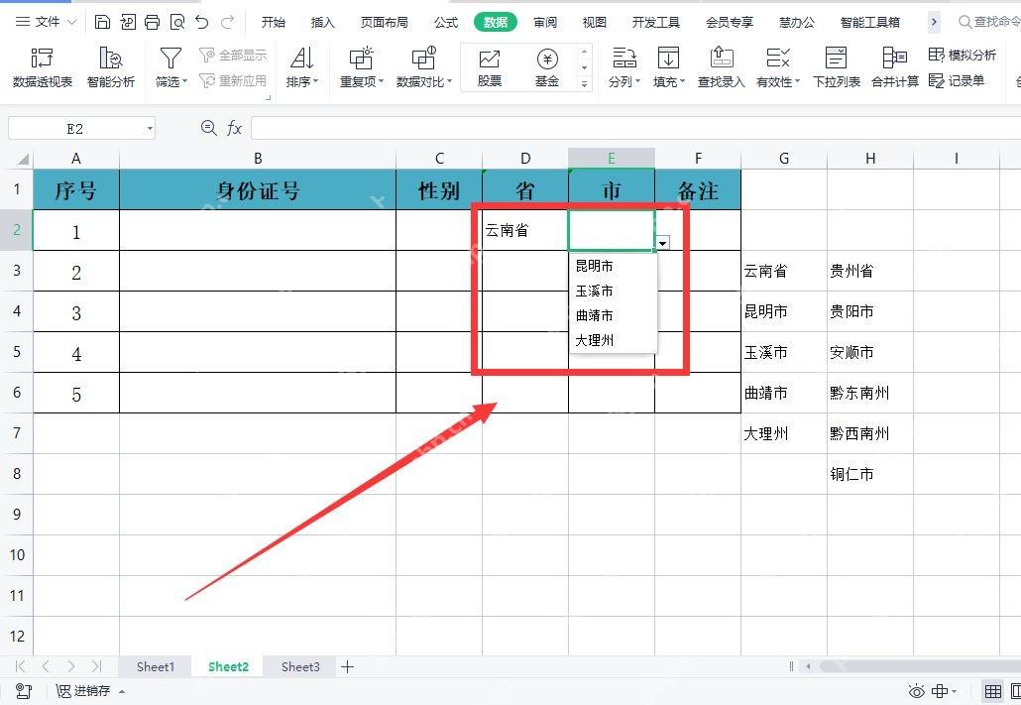Click 重新应用 reapply filter
The width and height of the screenshot is (1021, 705).
coord(233,80)
